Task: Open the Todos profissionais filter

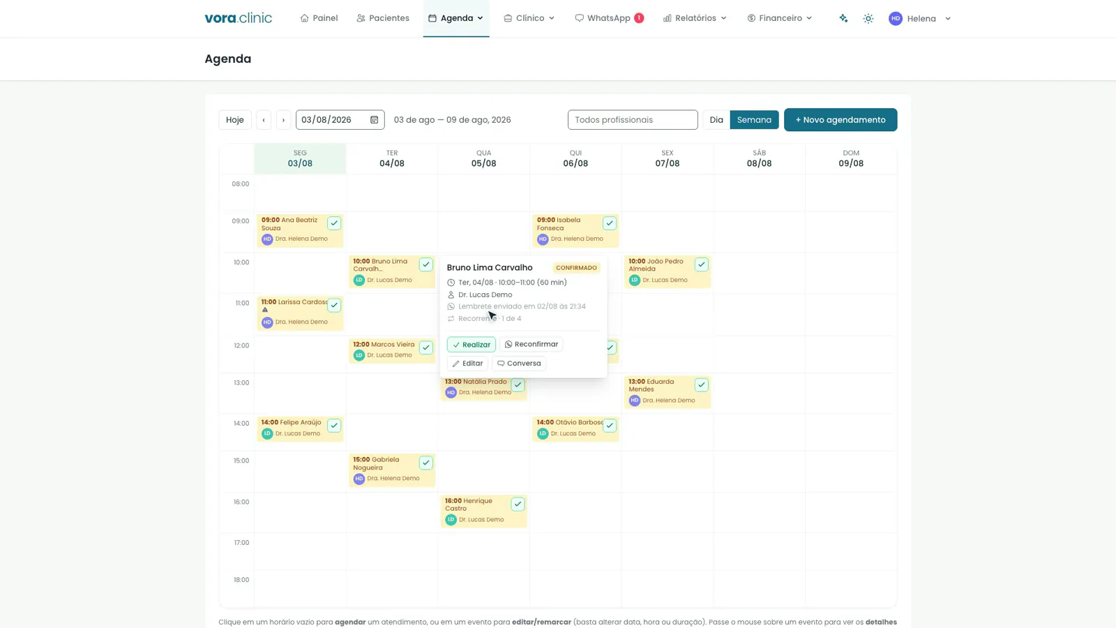Action: pos(633,120)
